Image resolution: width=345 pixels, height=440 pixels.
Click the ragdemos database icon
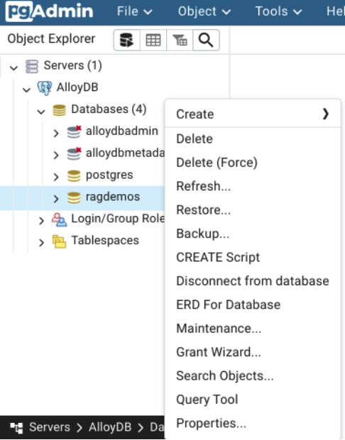74,198
